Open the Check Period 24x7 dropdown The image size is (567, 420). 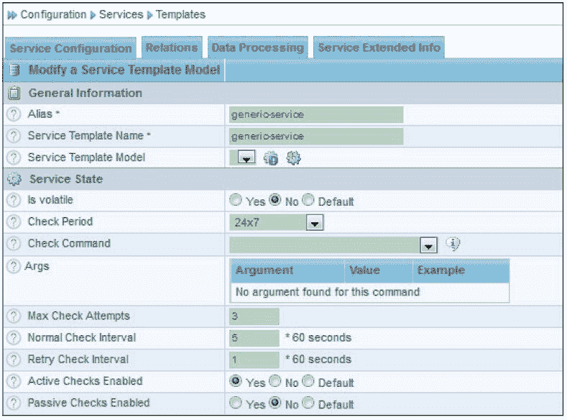314,223
